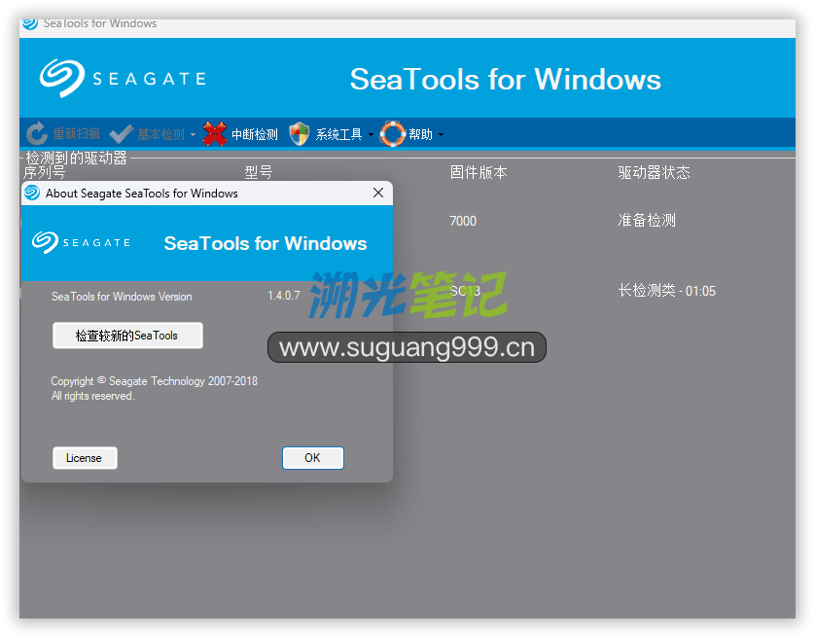Click the Seagate logo in the main banner
Viewport: 815px width, 638px height.
point(124,79)
